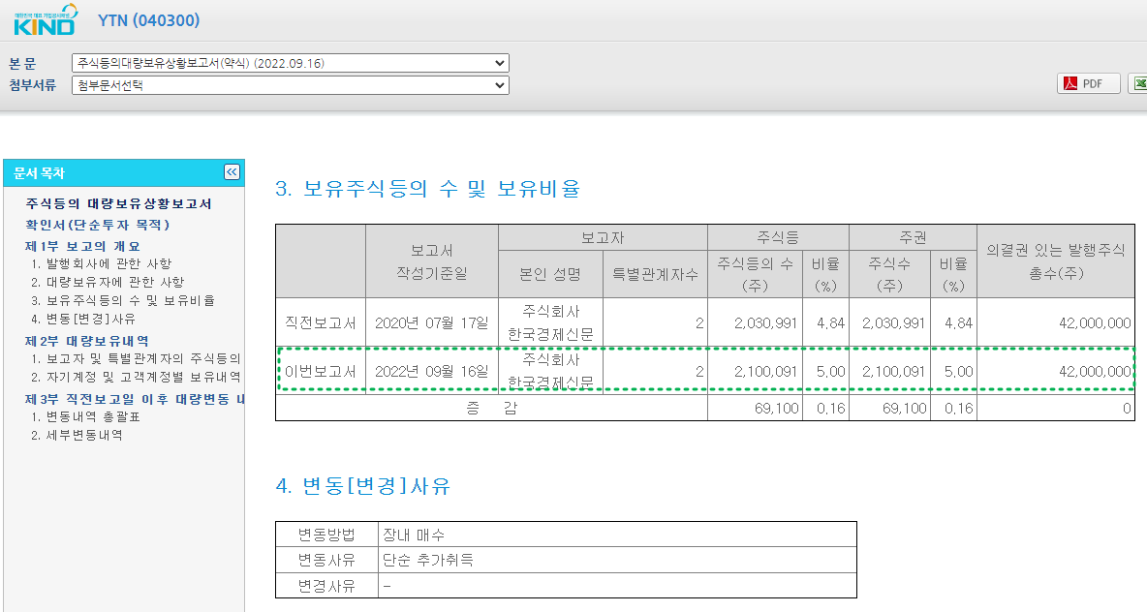1147x612 pixels.
Task: Select 1. 발행회사에 관한 사항
Action: 101,263
